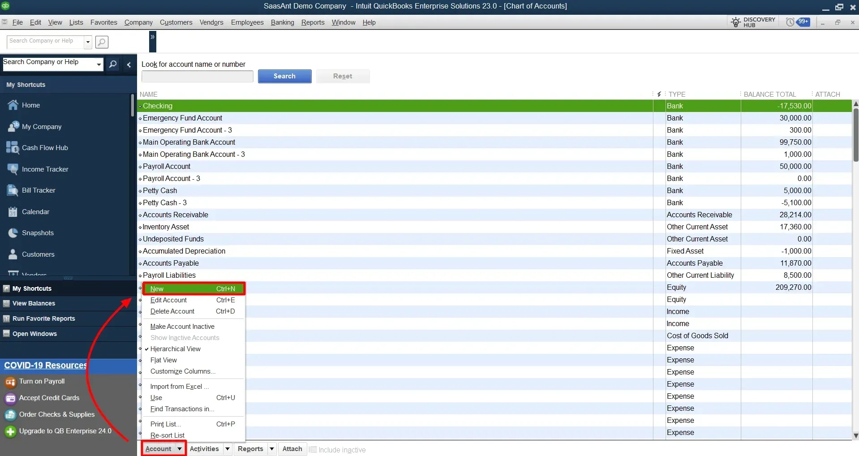Open the Snapshots shortcut icon
Viewport: 859px width, 456px height.
pyautogui.click(x=13, y=233)
